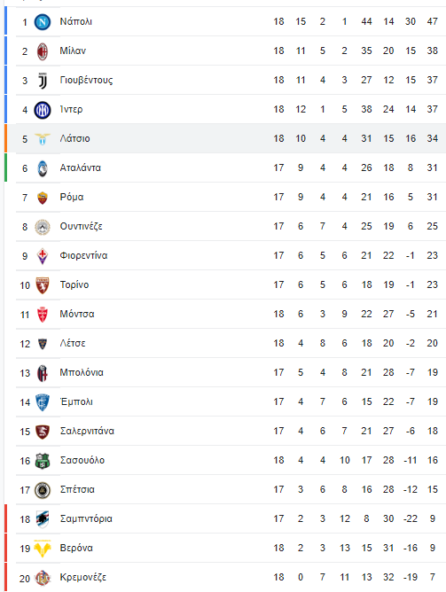This screenshot has height=592, width=446.
Task: Click the Sampdoria crest icon
Action: pos(43,519)
